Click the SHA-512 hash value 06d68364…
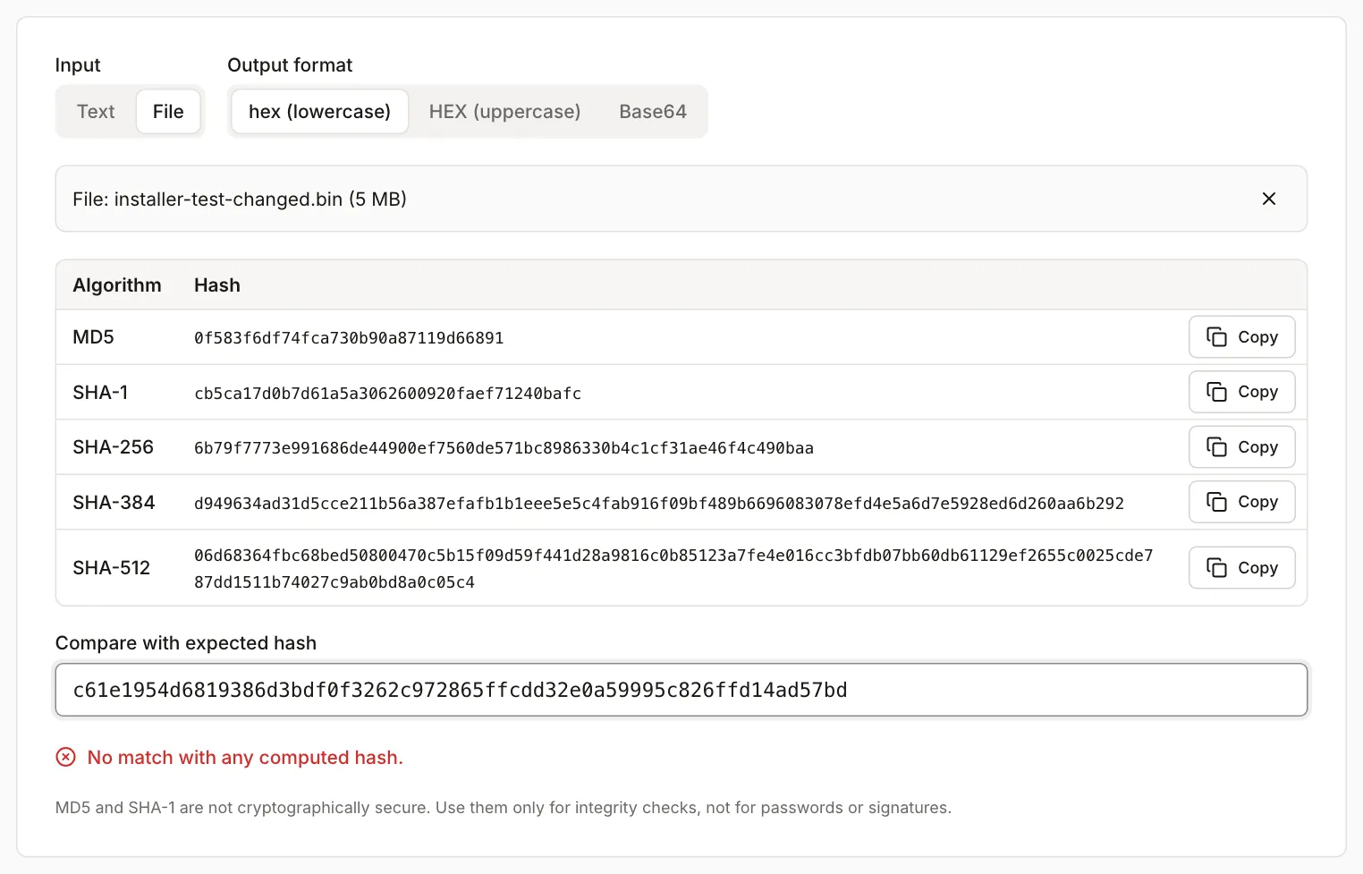The height and width of the screenshot is (874, 1363). click(x=673, y=569)
